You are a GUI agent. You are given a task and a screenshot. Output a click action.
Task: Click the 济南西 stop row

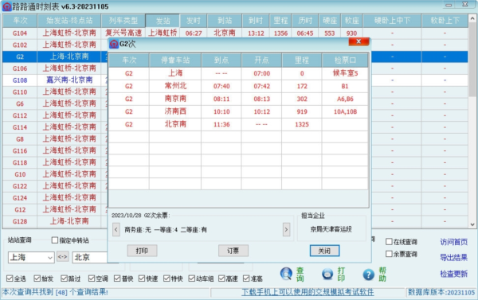[238, 111]
